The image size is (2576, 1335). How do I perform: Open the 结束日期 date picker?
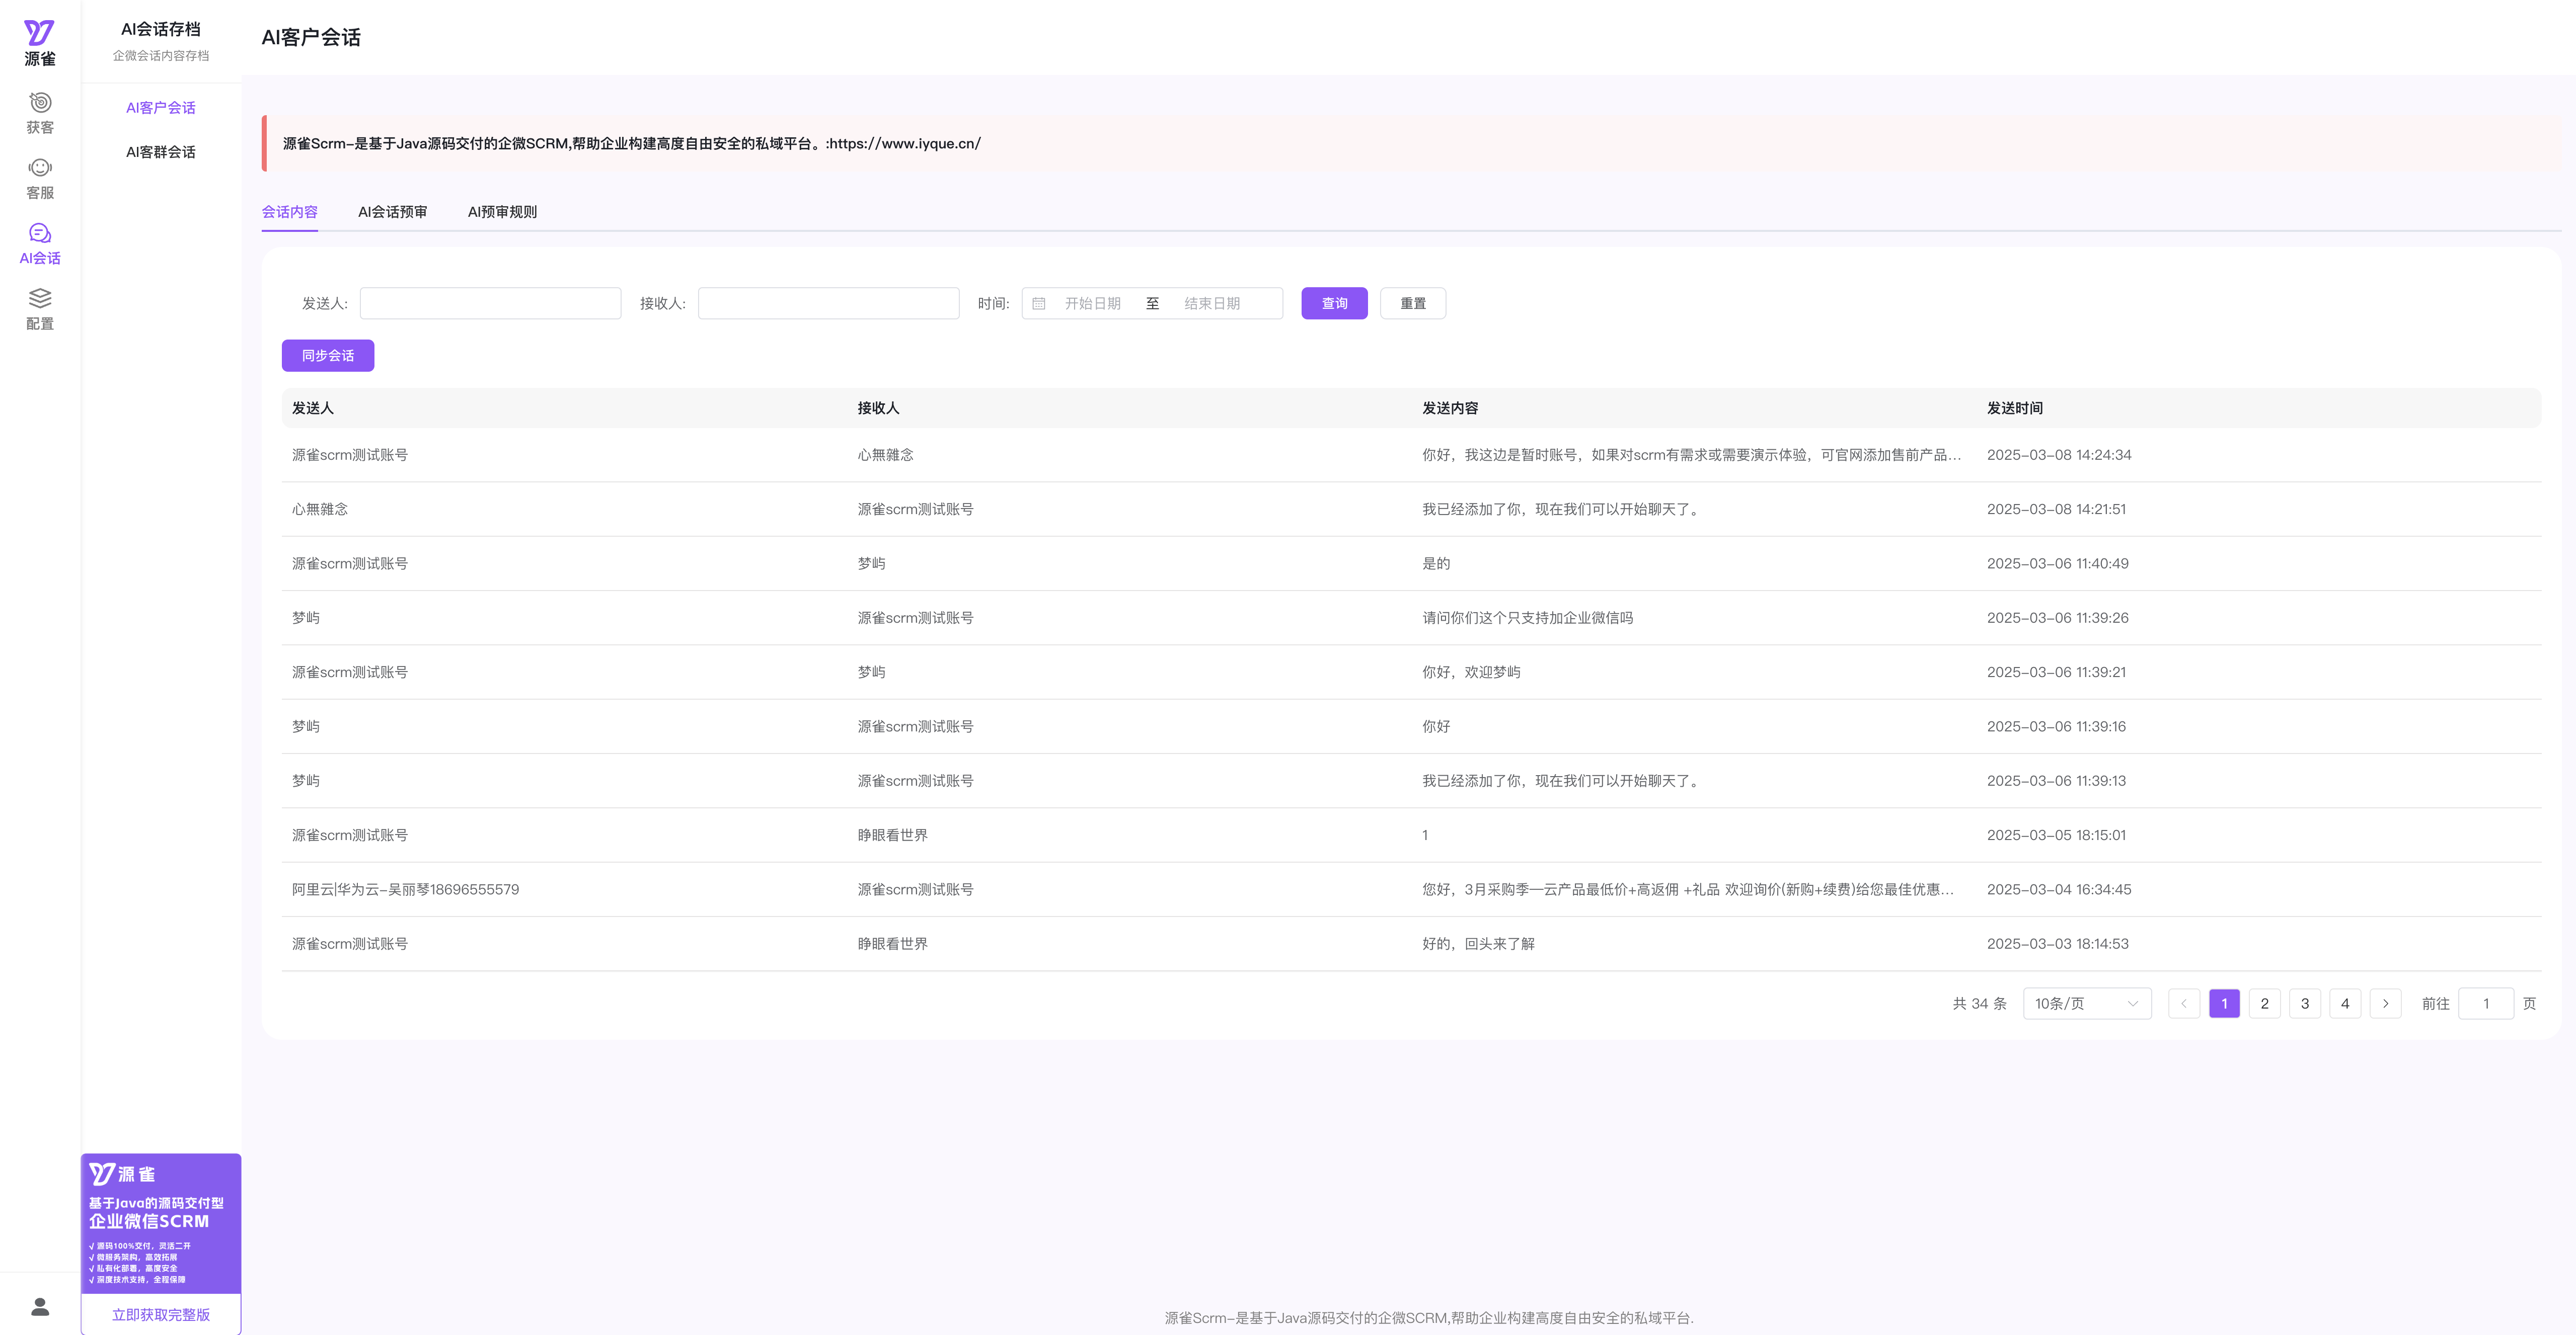pyautogui.click(x=1212, y=304)
